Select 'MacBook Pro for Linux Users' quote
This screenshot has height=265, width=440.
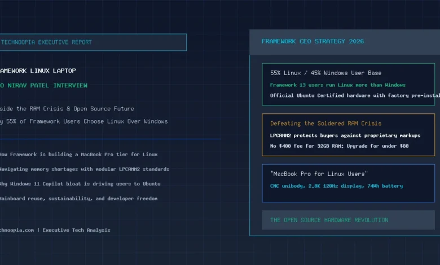pyautogui.click(x=319, y=174)
